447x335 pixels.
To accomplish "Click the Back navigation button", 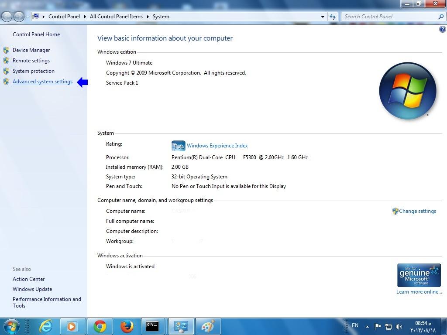I will [7, 17].
